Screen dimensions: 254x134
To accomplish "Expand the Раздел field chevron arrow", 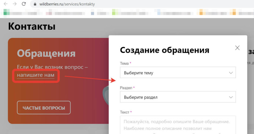I will pyautogui.click(x=231, y=97).
